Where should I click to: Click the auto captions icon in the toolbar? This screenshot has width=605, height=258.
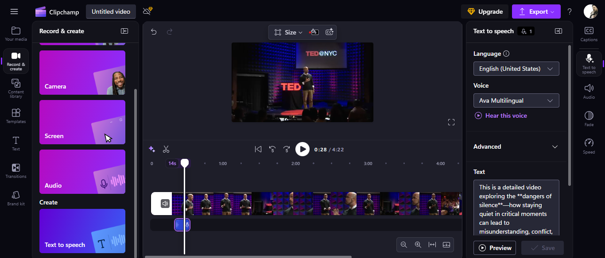[329, 32]
